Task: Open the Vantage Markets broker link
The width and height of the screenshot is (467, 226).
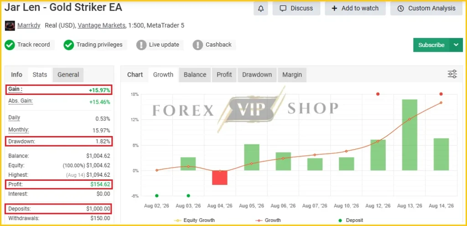Action: click(x=102, y=26)
